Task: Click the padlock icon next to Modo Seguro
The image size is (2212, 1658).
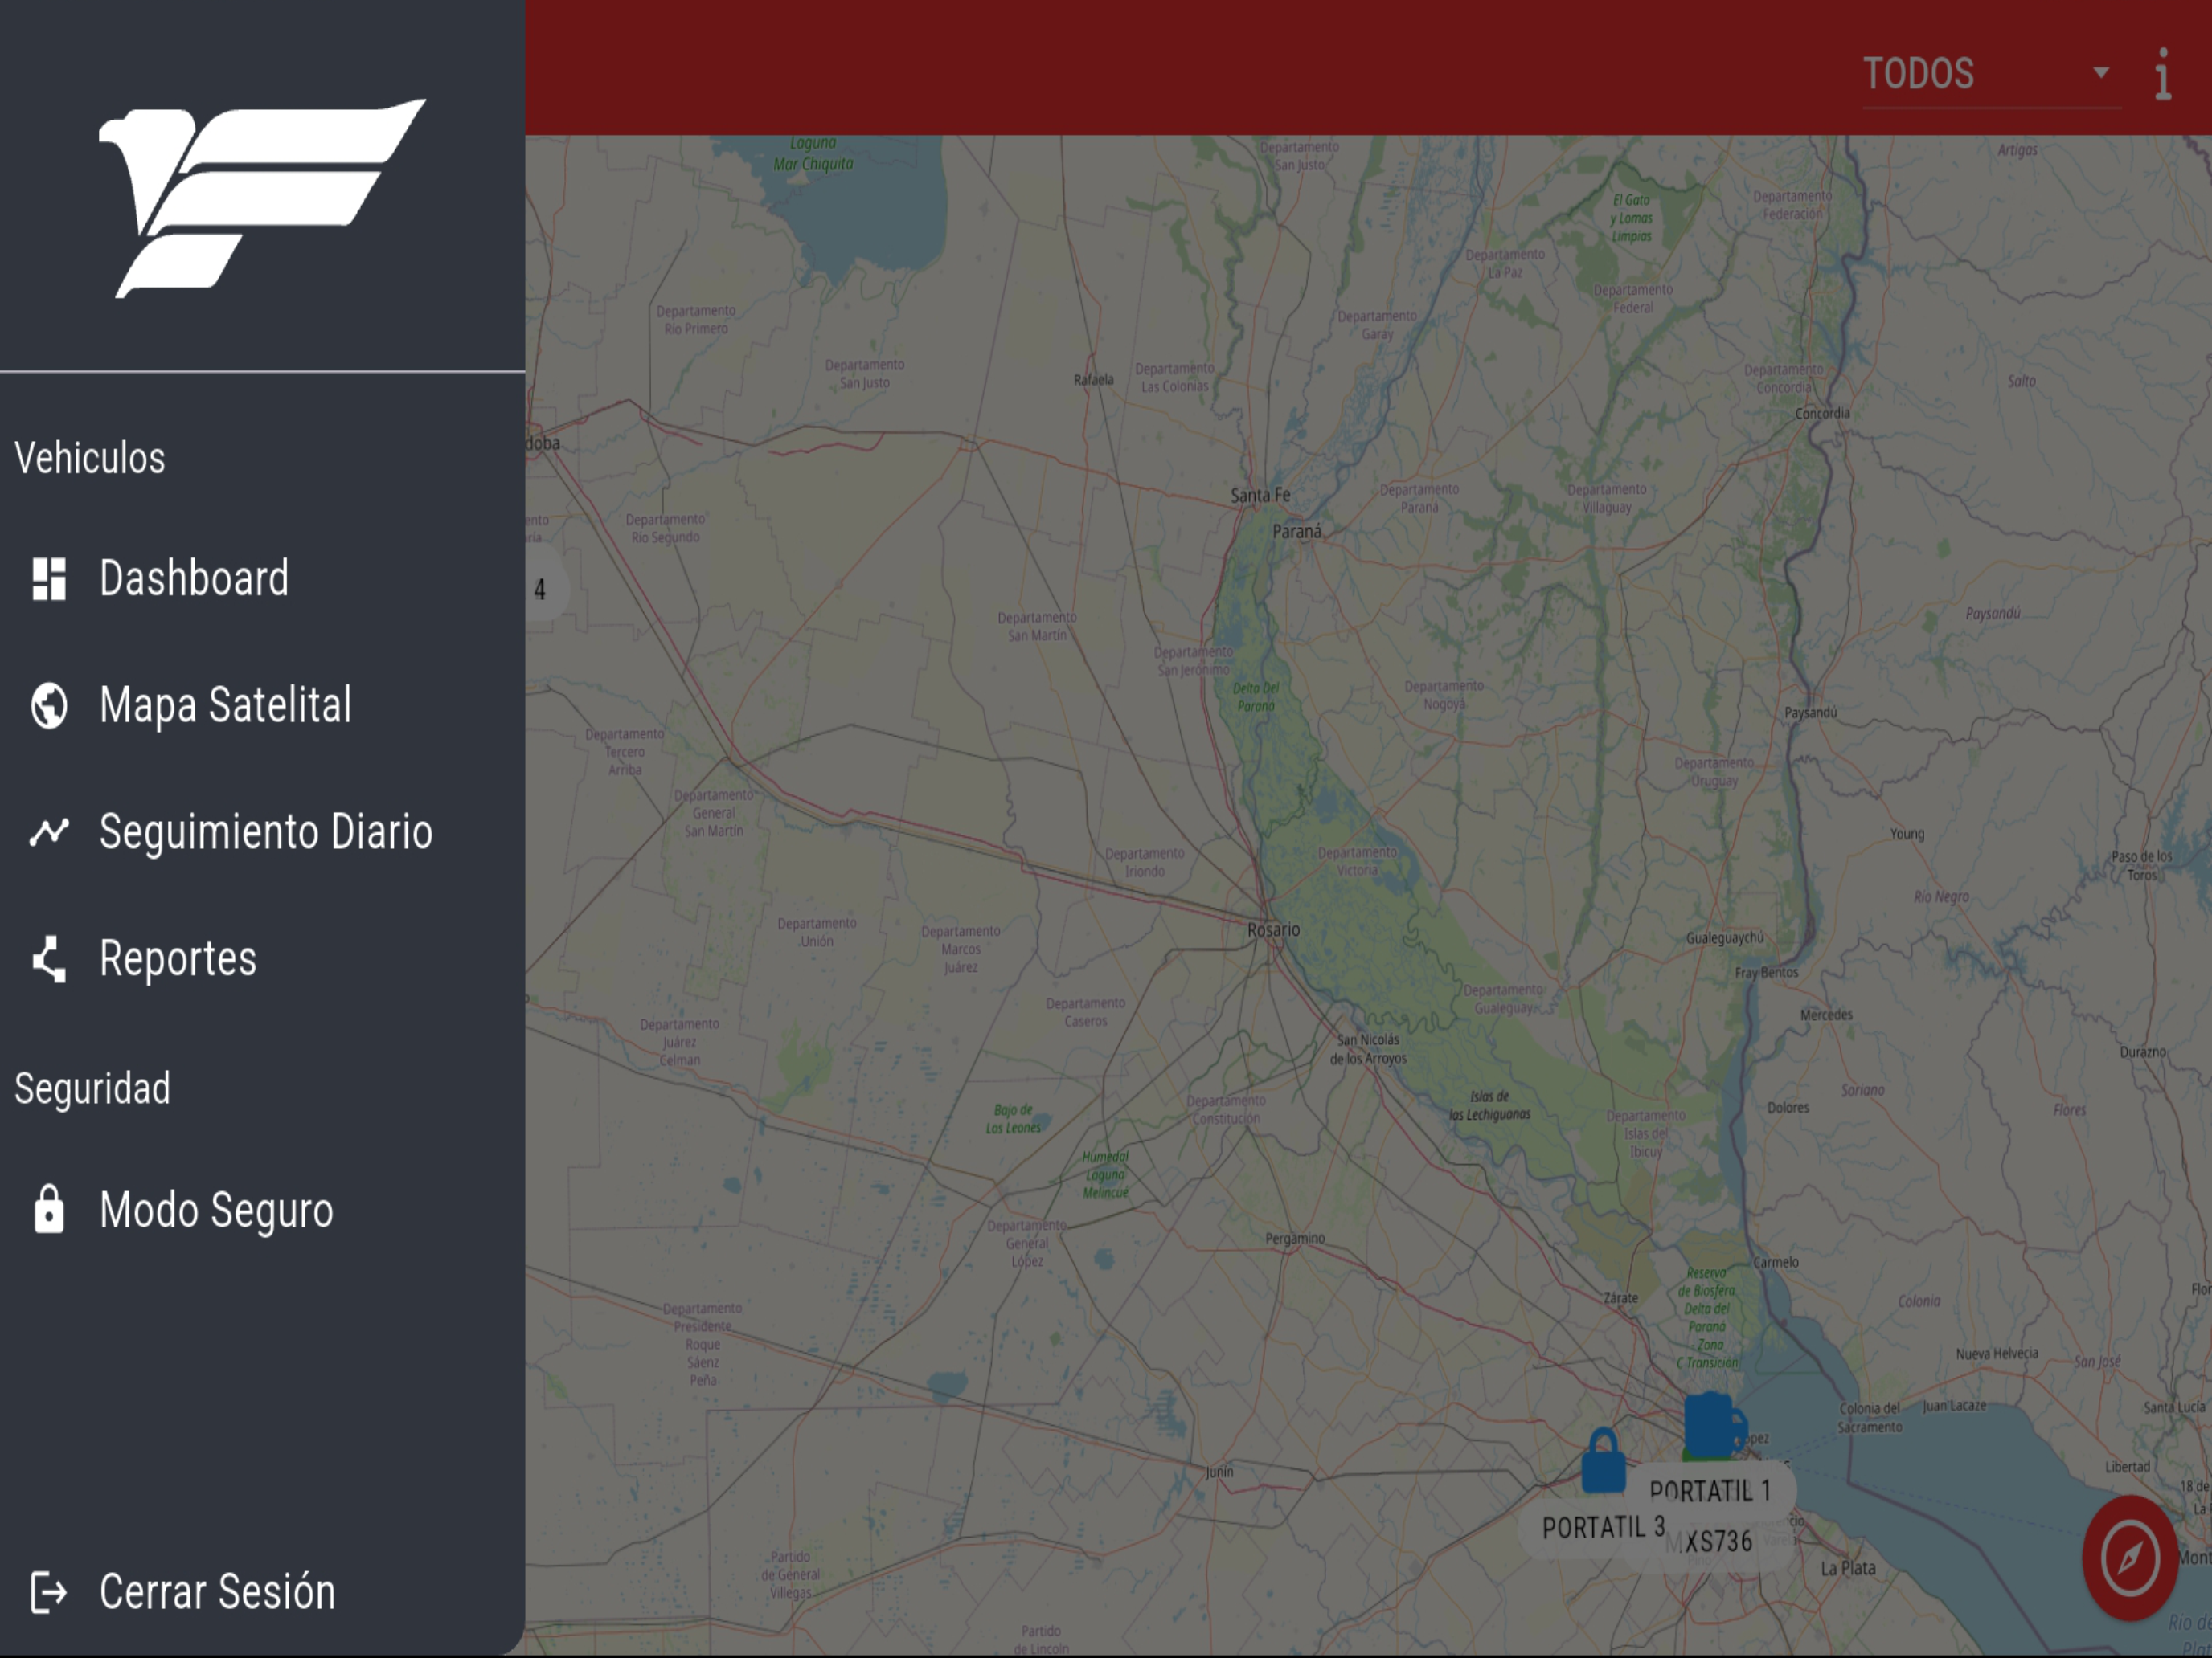Action: pos(49,1209)
